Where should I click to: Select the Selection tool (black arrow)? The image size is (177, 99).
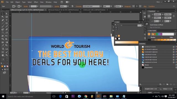tap(3, 14)
